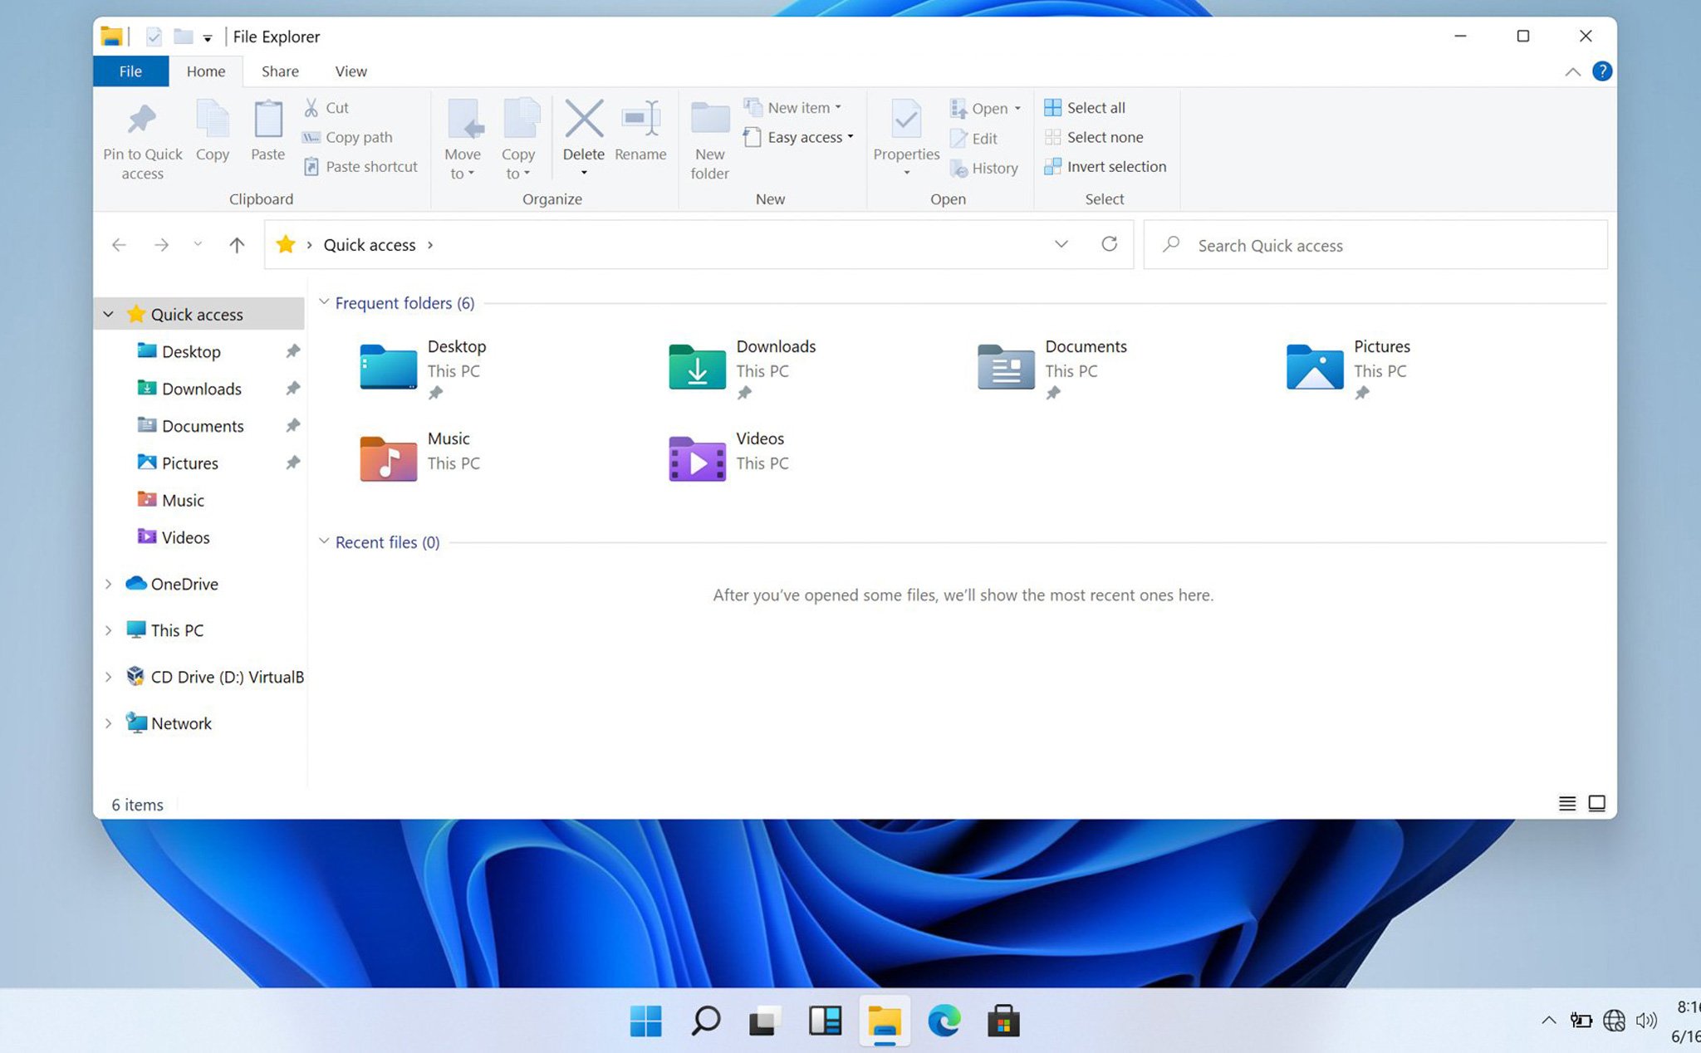The height and width of the screenshot is (1053, 1701).
Task: Switch to the View tab
Action: pyautogui.click(x=350, y=71)
